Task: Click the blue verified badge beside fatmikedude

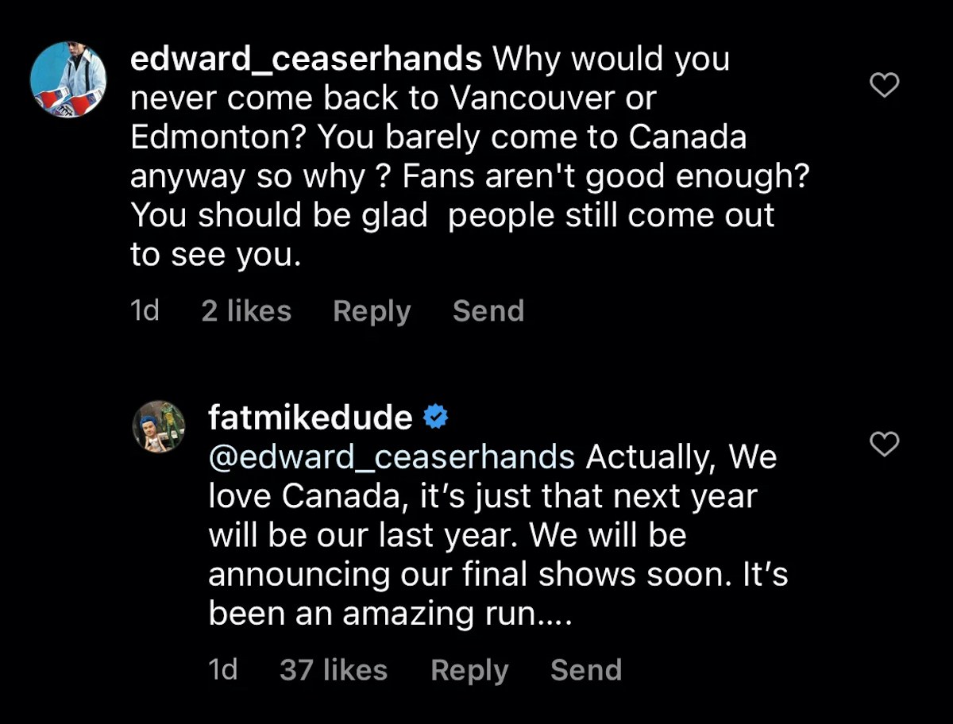Action: 435,418
